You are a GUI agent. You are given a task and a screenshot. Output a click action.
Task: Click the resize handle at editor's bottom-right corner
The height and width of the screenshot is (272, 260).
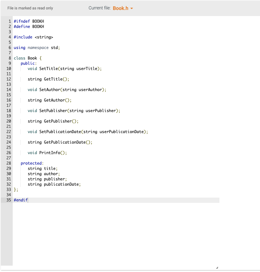[217, 267]
